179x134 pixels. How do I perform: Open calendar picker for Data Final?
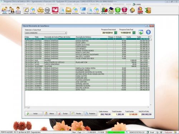pyautogui.click(x=134, y=33)
